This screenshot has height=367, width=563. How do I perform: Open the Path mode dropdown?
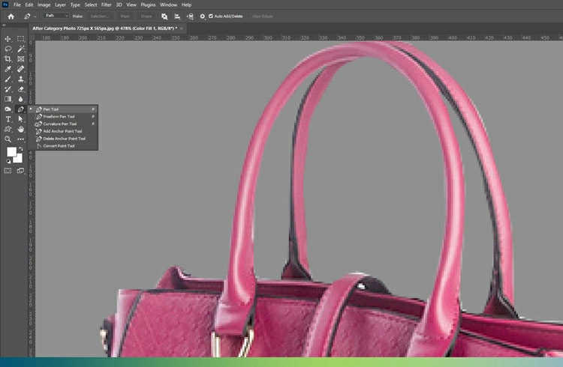pos(56,16)
